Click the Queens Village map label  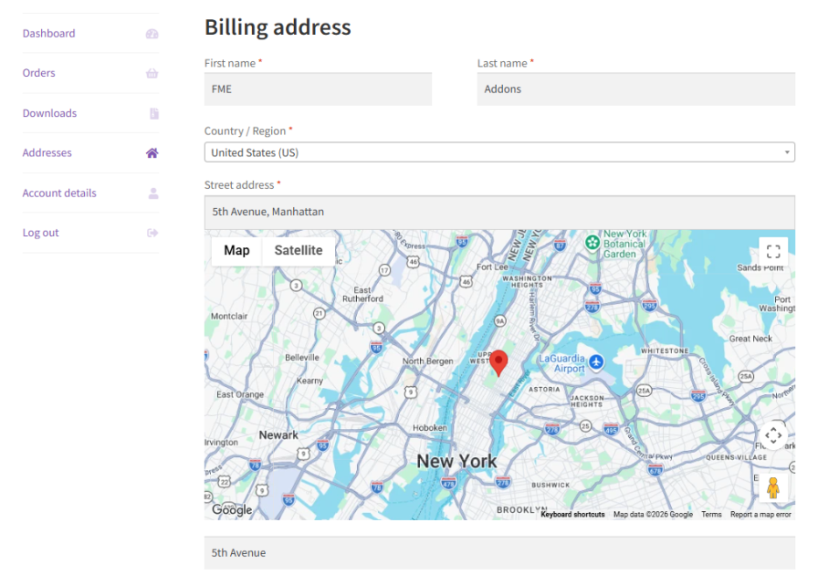pos(736,457)
